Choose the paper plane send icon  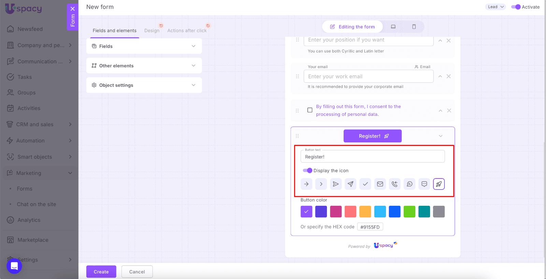(350, 184)
